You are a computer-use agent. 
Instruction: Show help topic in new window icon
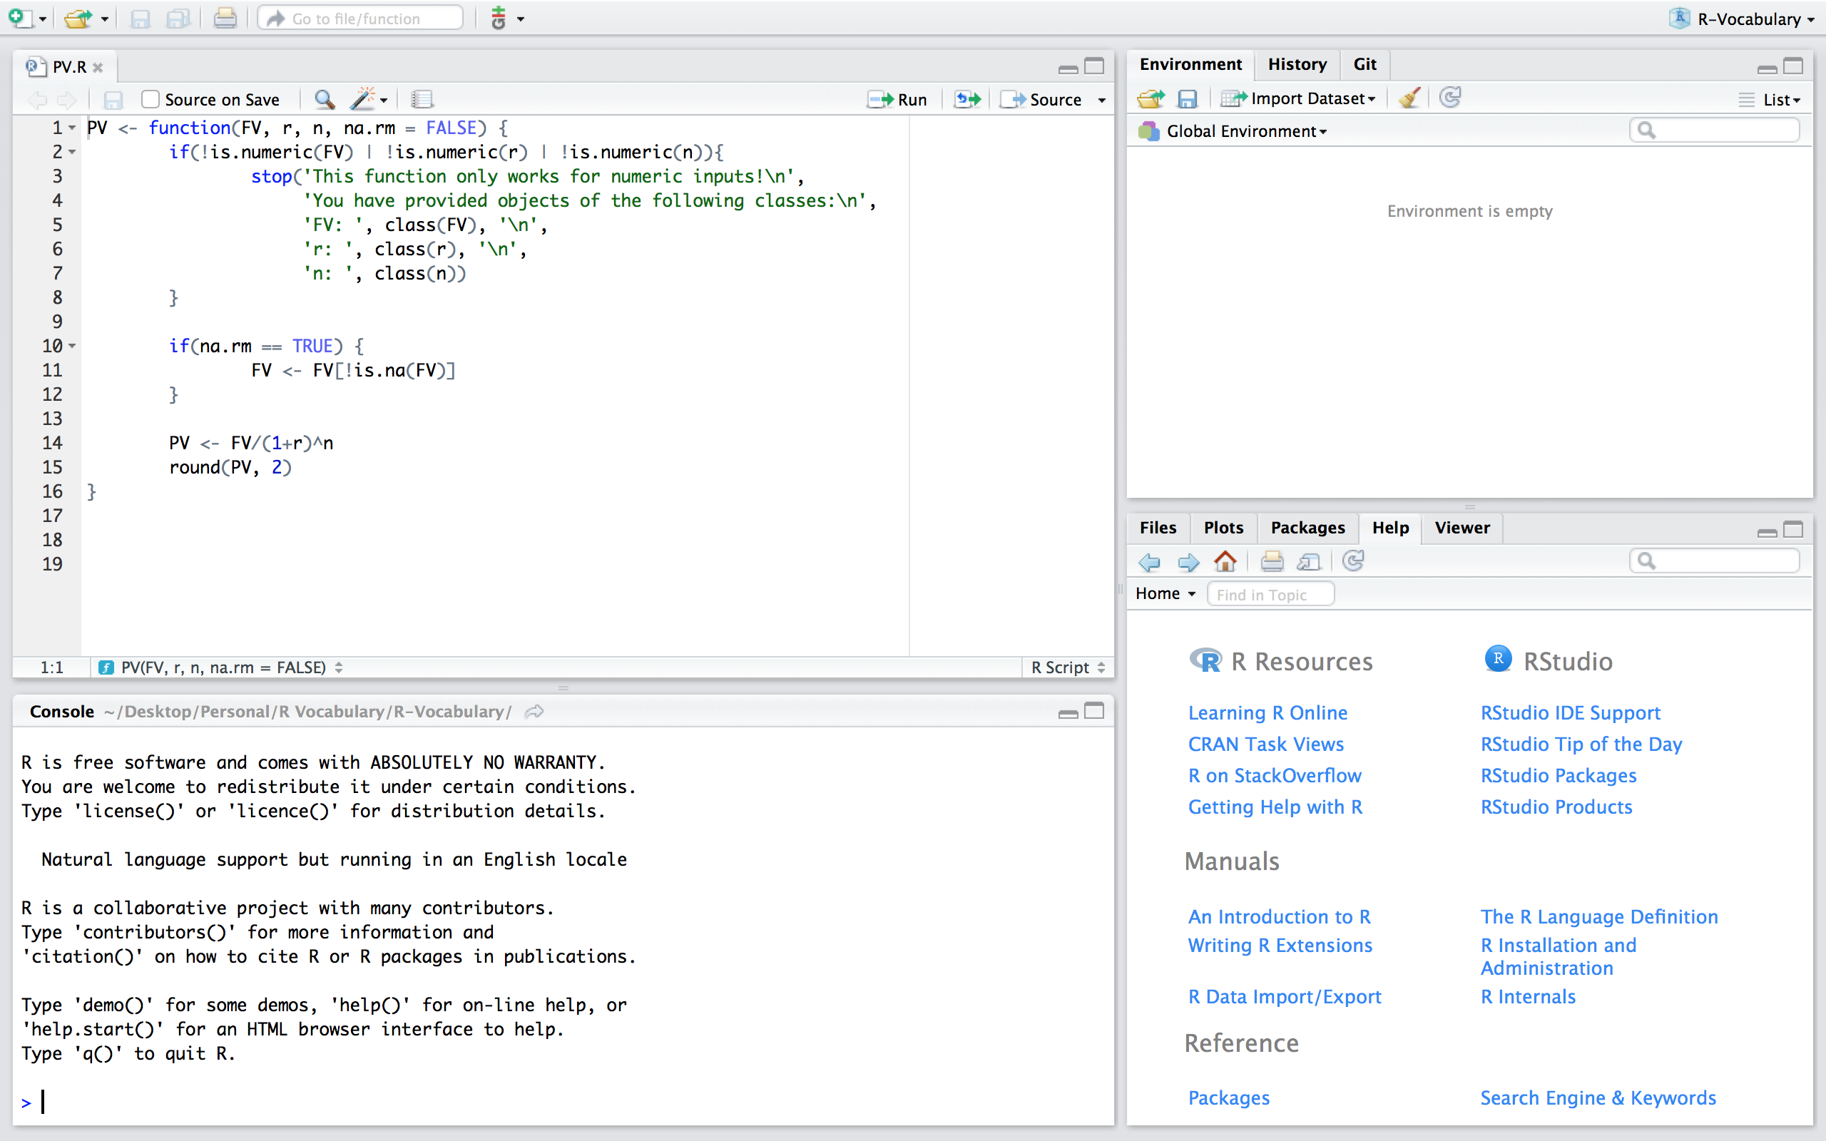coord(1309,562)
